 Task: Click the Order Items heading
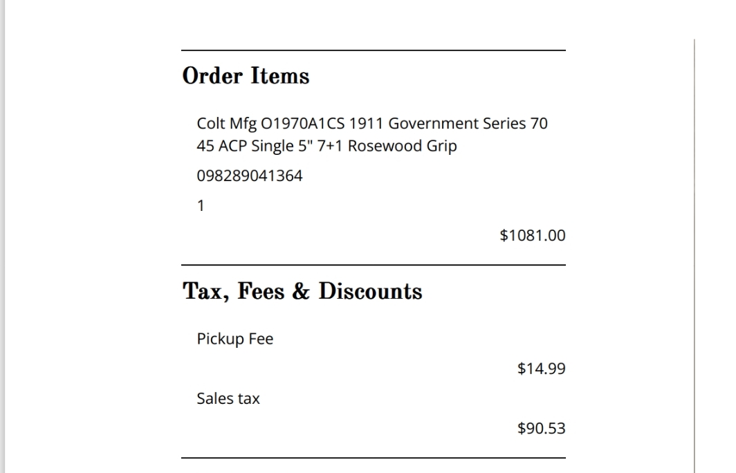point(246,76)
